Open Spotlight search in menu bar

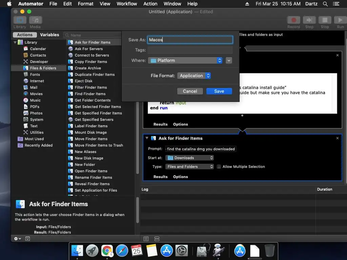[325, 4]
